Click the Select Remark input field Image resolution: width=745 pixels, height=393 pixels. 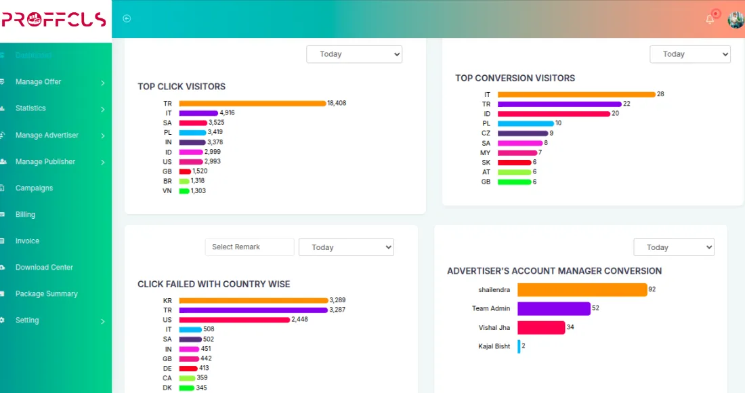coord(249,247)
